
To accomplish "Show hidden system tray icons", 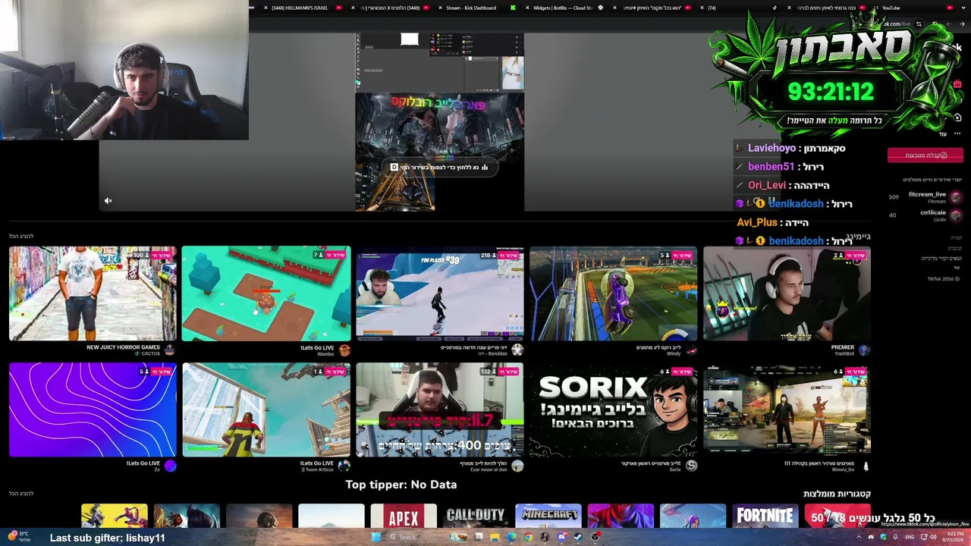I will click(x=859, y=537).
